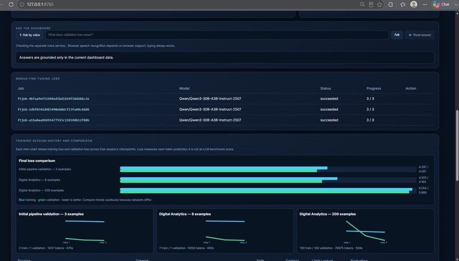Click text 2 train / 1 validation · 1437 tokens
Viewport: 459px width, 261px height.
[46, 248]
